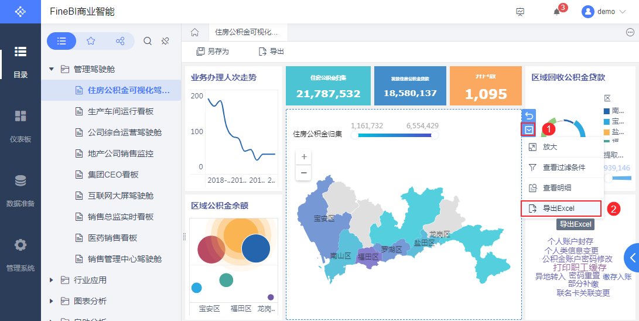The image size is (639, 321).
Task: Choose 查看明细 from the widget menu
Action: pyautogui.click(x=562, y=188)
